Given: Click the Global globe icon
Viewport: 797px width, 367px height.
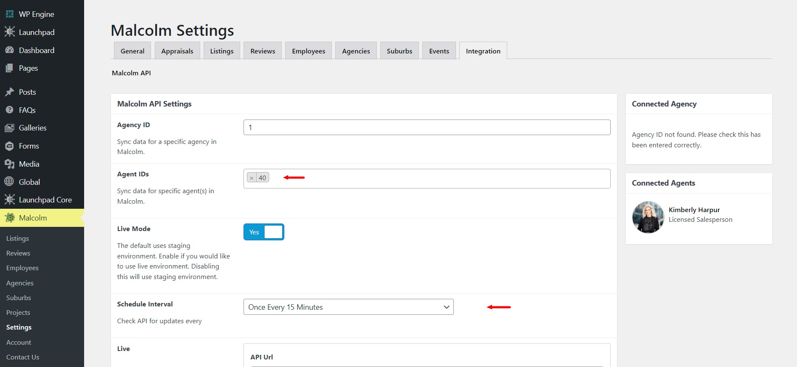Looking at the screenshot, I should pyautogui.click(x=10, y=182).
